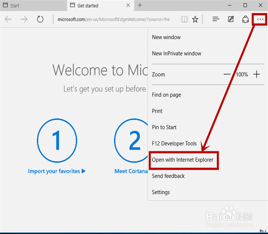Increase zoom with plus button
Image resolution: width=268 pixels, height=234 pixels.
click(x=257, y=74)
